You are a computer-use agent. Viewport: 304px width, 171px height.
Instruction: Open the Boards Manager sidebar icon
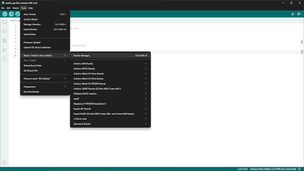click(5, 31)
